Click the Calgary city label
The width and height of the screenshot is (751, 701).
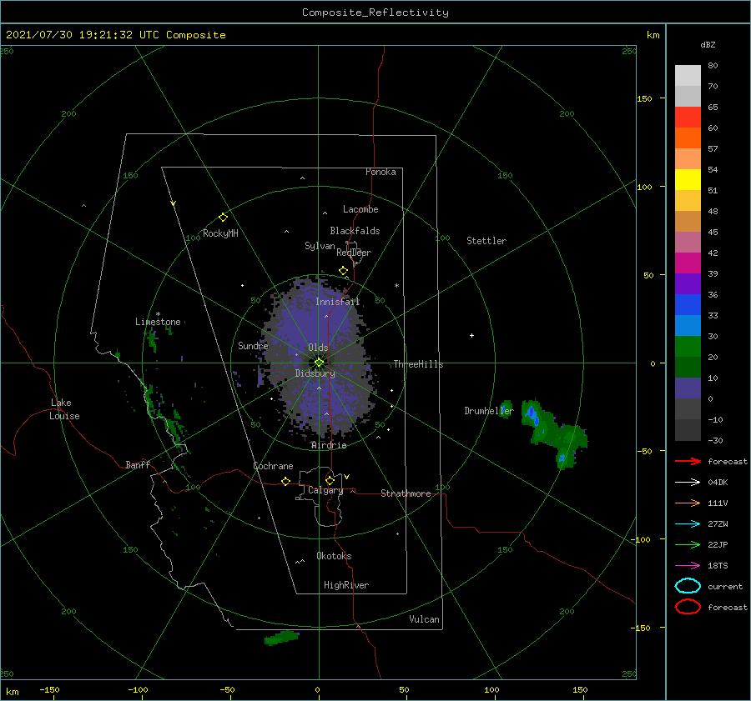click(325, 490)
